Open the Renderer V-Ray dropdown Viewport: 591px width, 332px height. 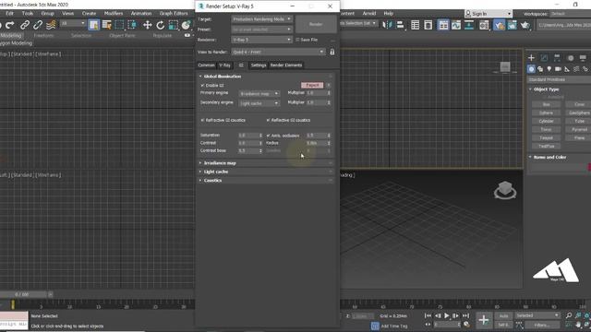click(x=262, y=40)
